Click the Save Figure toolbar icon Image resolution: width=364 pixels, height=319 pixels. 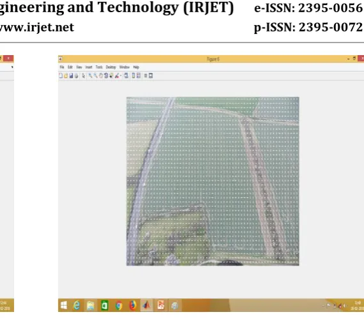pos(71,76)
